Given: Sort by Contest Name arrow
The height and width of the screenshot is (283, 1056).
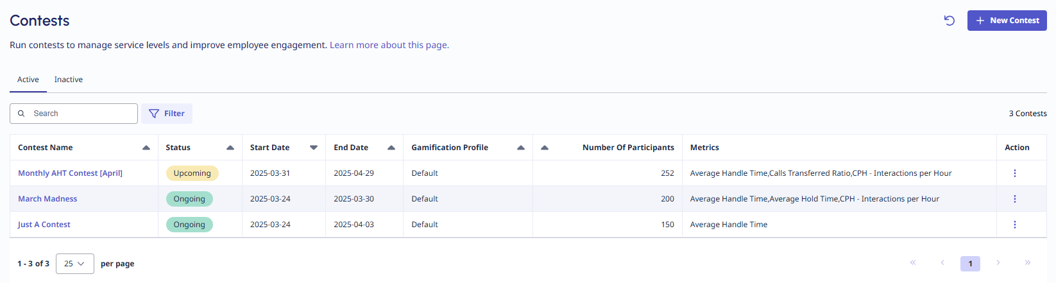Looking at the screenshot, I should (146, 148).
